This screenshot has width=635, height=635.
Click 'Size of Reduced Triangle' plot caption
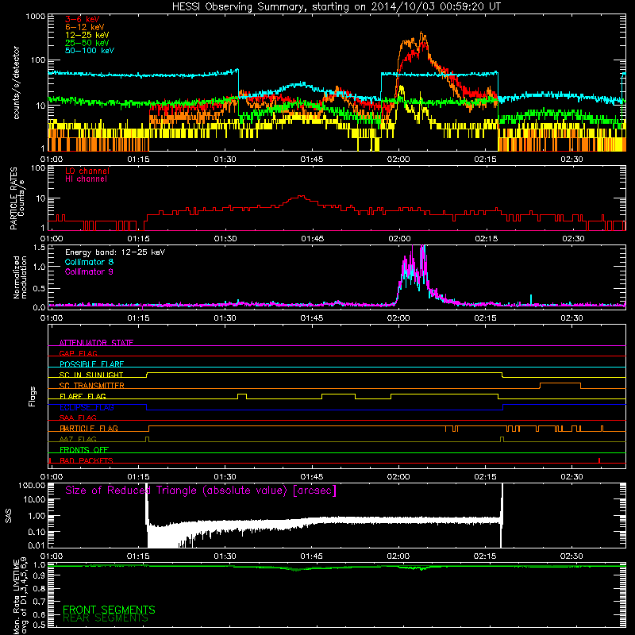[201, 491]
